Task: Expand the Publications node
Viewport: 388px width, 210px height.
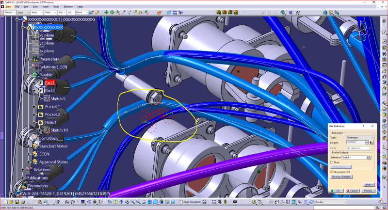Action: (x=23, y=178)
